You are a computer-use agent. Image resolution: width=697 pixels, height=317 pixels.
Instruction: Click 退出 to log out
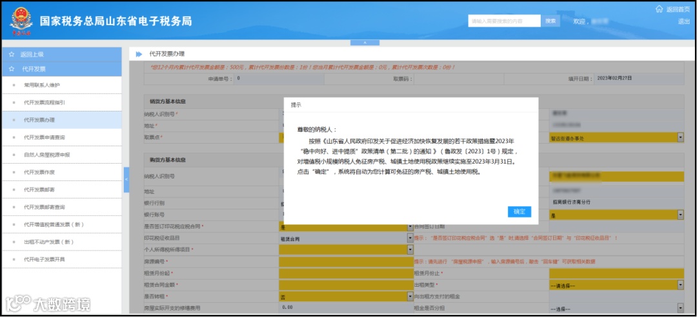click(x=683, y=21)
